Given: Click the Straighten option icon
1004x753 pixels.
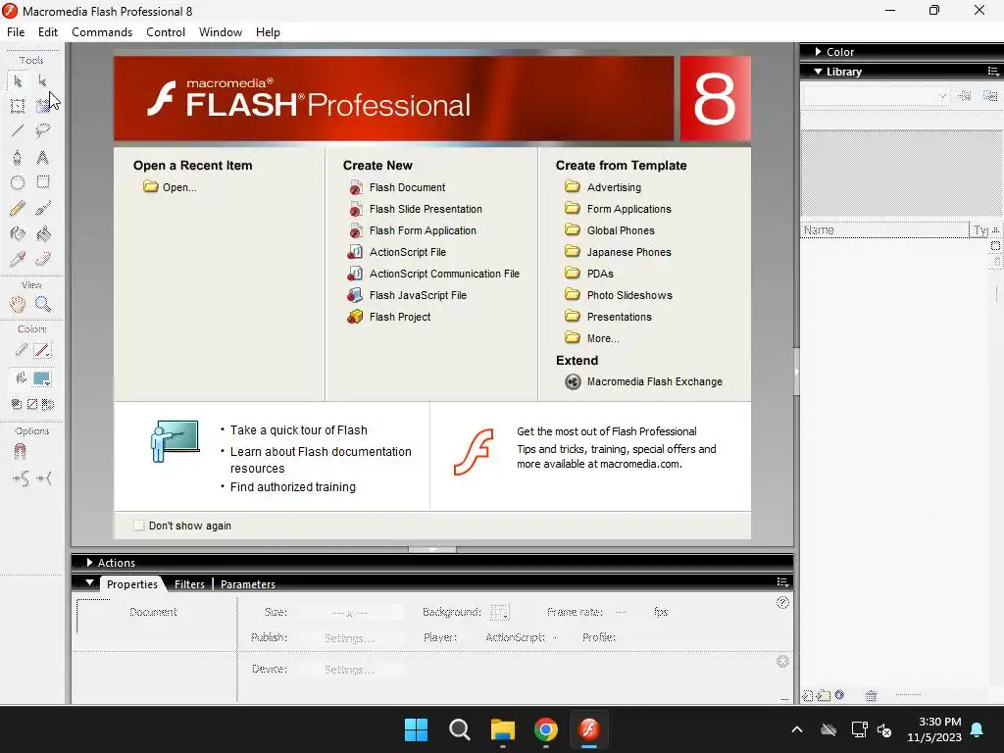Looking at the screenshot, I should click(44, 478).
